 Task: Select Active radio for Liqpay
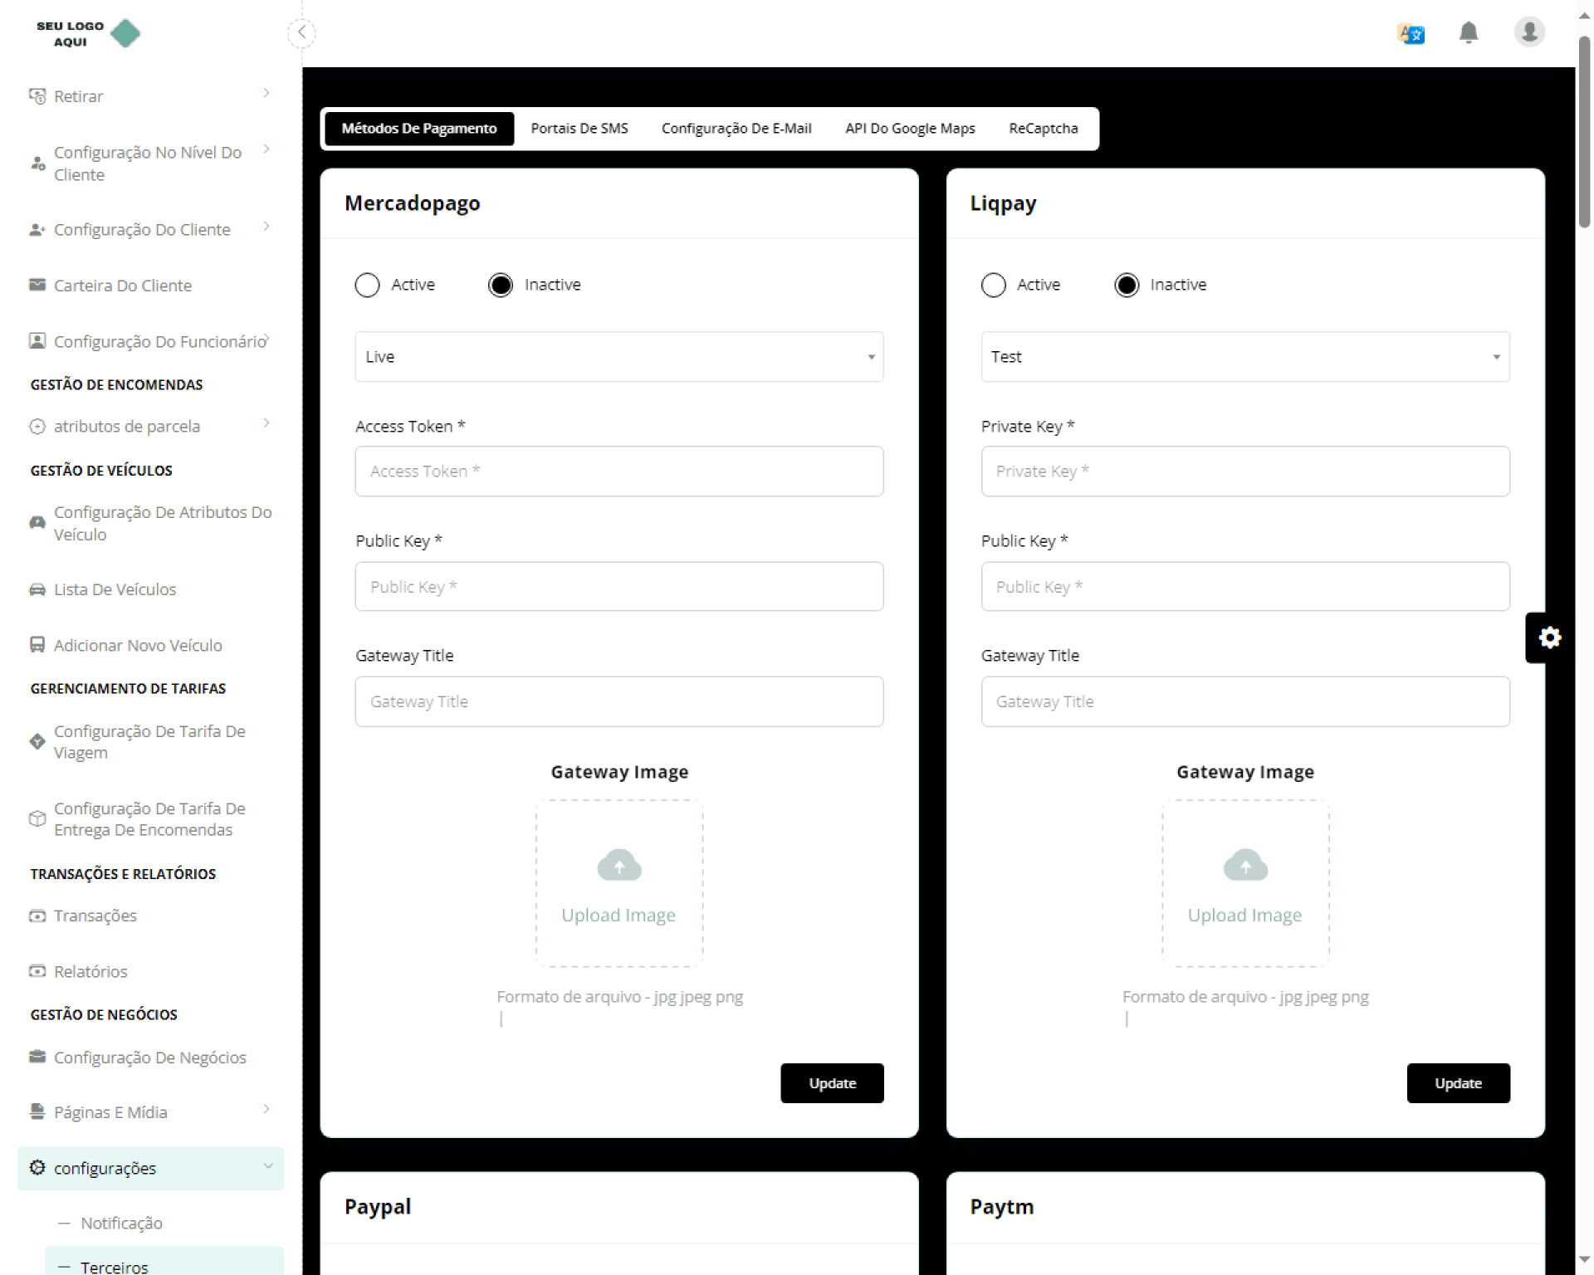click(x=993, y=285)
